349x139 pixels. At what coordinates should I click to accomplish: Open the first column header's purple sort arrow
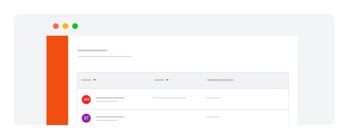pos(95,80)
